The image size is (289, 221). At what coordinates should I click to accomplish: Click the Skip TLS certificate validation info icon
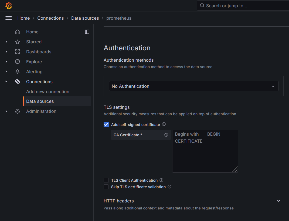pyautogui.click(x=169, y=187)
